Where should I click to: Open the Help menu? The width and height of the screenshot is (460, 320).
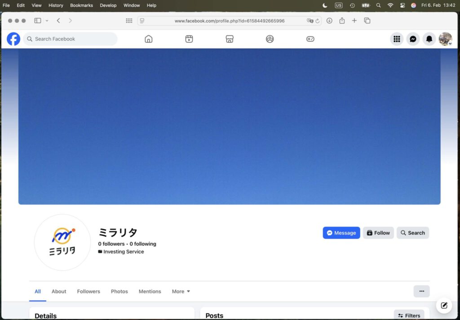point(152,5)
